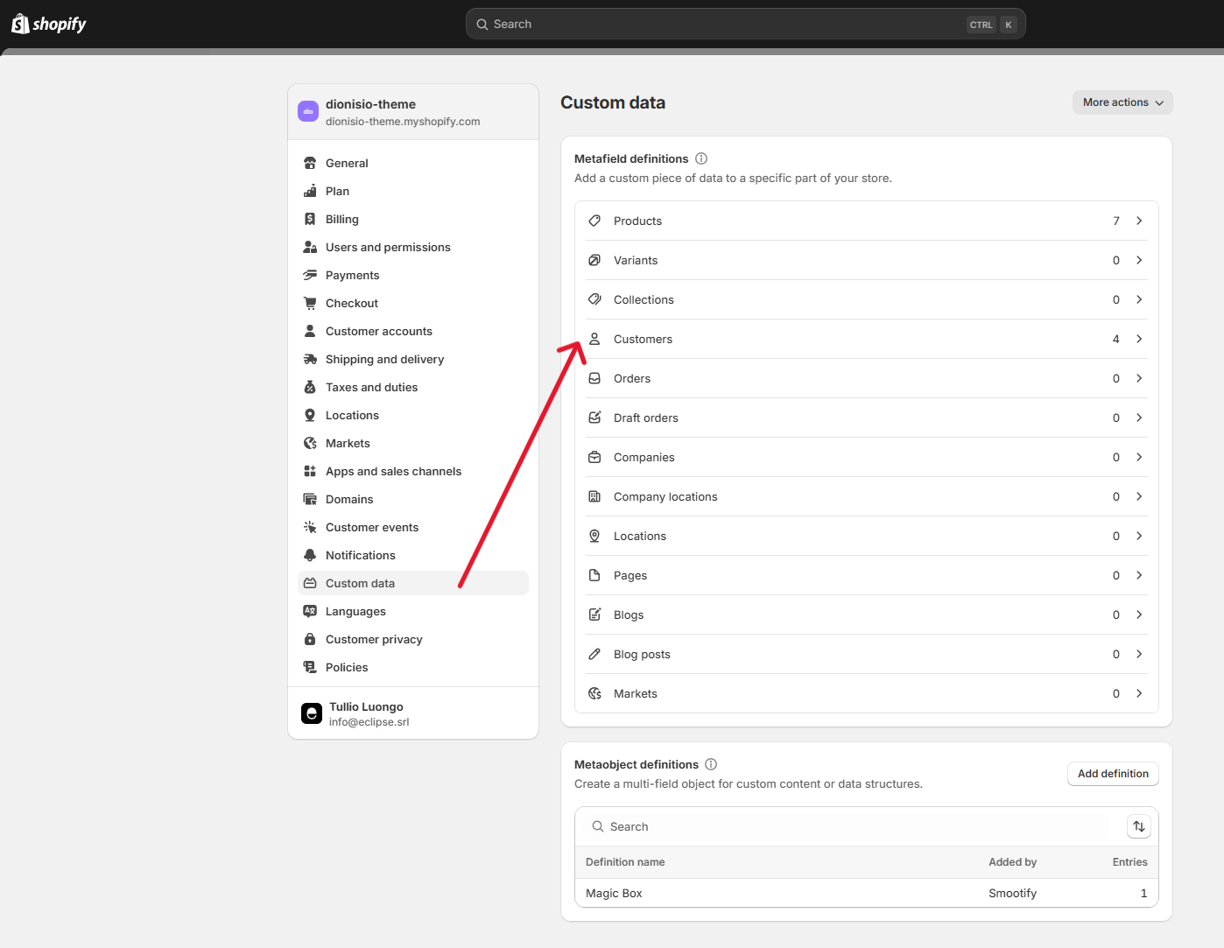The height and width of the screenshot is (948, 1224).
Task: Expand the Variants metafield row chevron
Action: pyautogui.click(x=1139, y=260)
